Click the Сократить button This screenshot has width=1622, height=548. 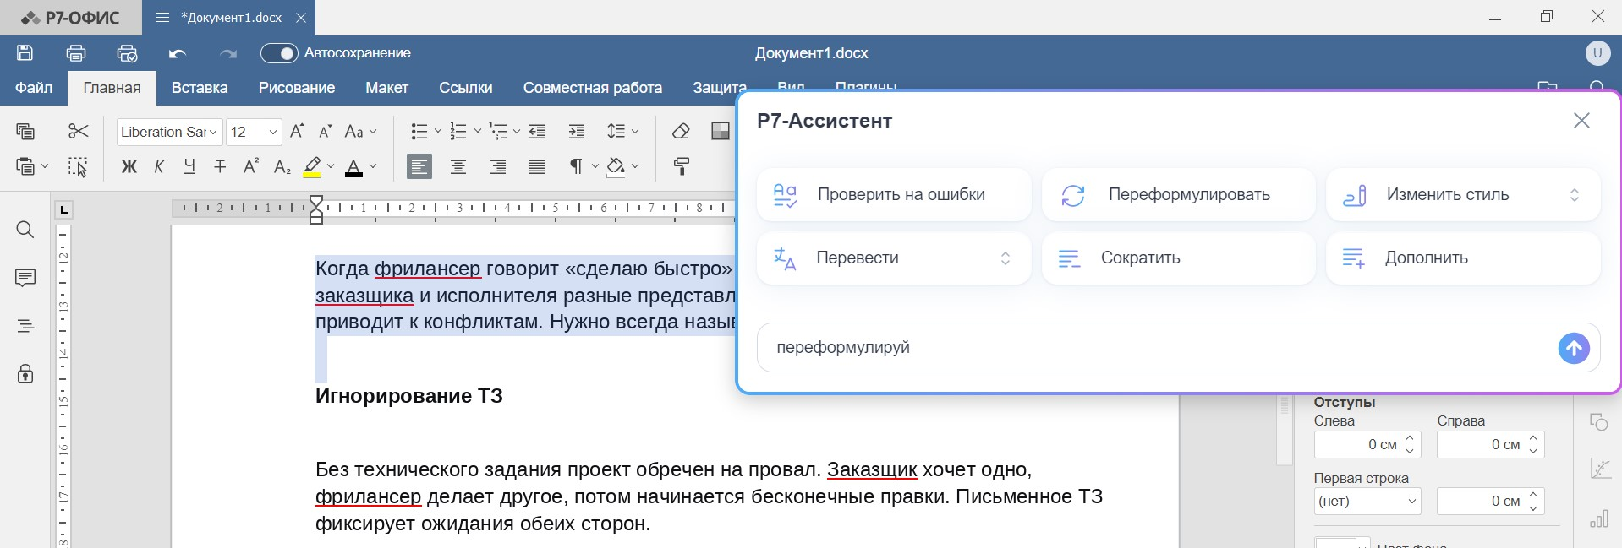coord(1178,258)
